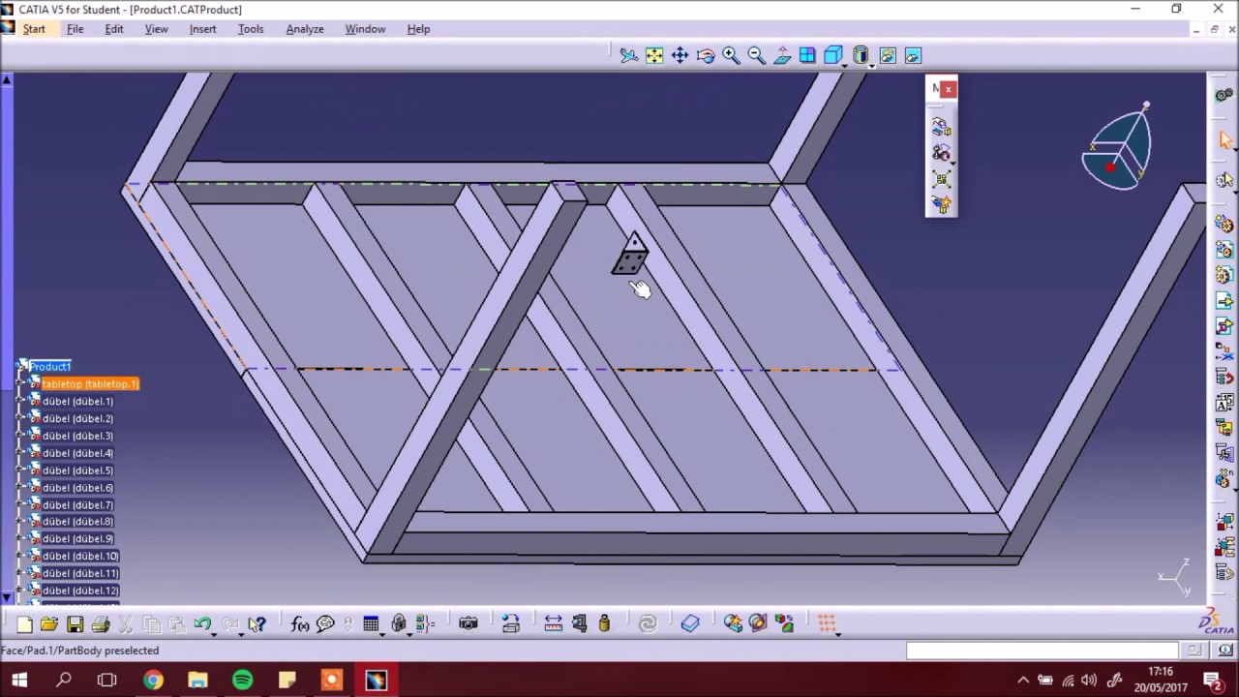This screenshot has width=1239, height=697.
Task: Open Spotify from the taskbar
Action: tap(242, 681)
